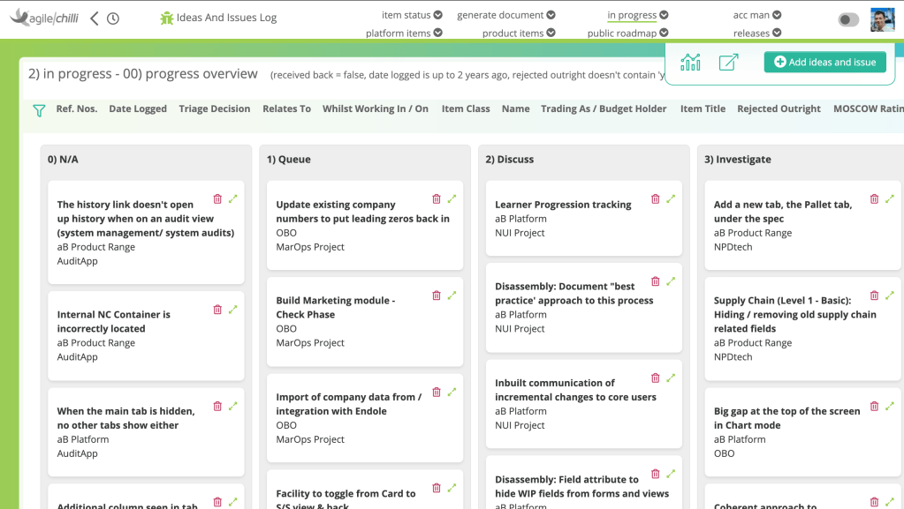Screen dimensions: 904x509
Task: Delete the Build Marketing module card
Action: [x=436, y=296]
